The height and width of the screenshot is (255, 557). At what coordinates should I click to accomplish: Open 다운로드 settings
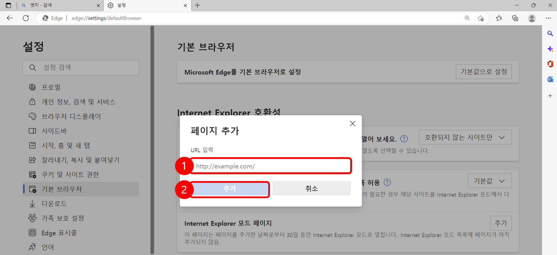(x=81, y=203)
